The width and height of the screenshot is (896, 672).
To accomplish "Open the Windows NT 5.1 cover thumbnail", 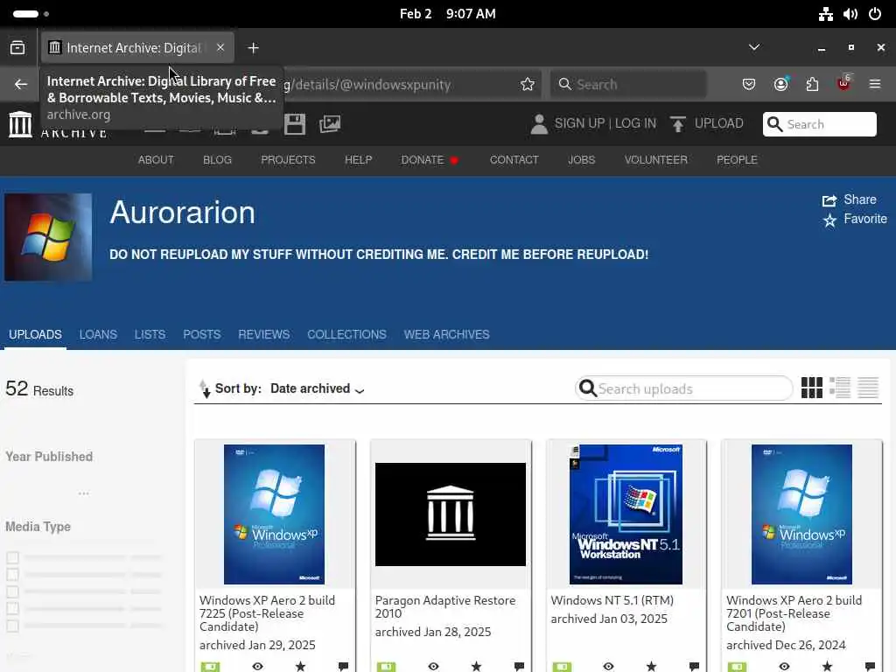I will coord(626,514).
